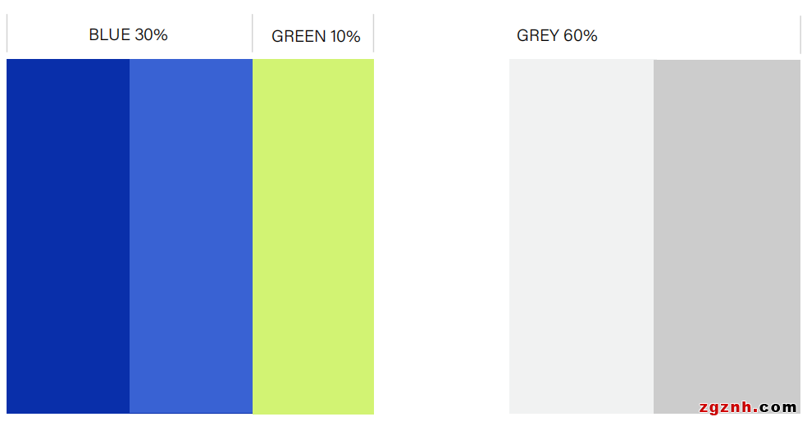Click the dark navy blue swatch
Screen dimensions: 807x426
pyautogui.click(x=68, y=236)
